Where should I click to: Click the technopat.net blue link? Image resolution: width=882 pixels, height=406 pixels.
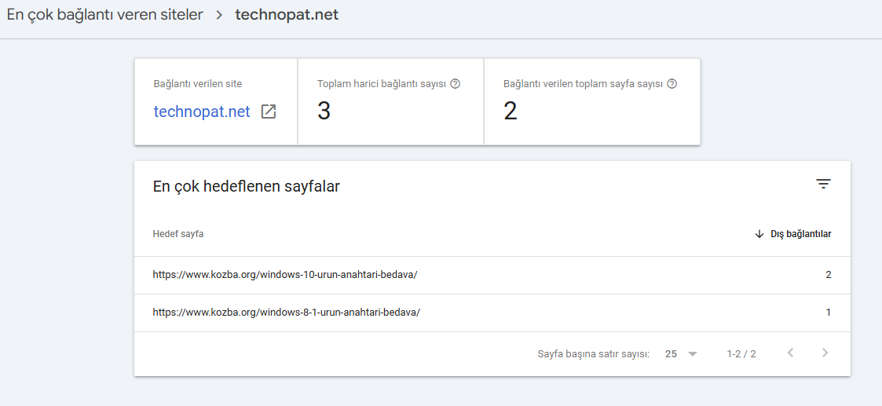(202, 112)
